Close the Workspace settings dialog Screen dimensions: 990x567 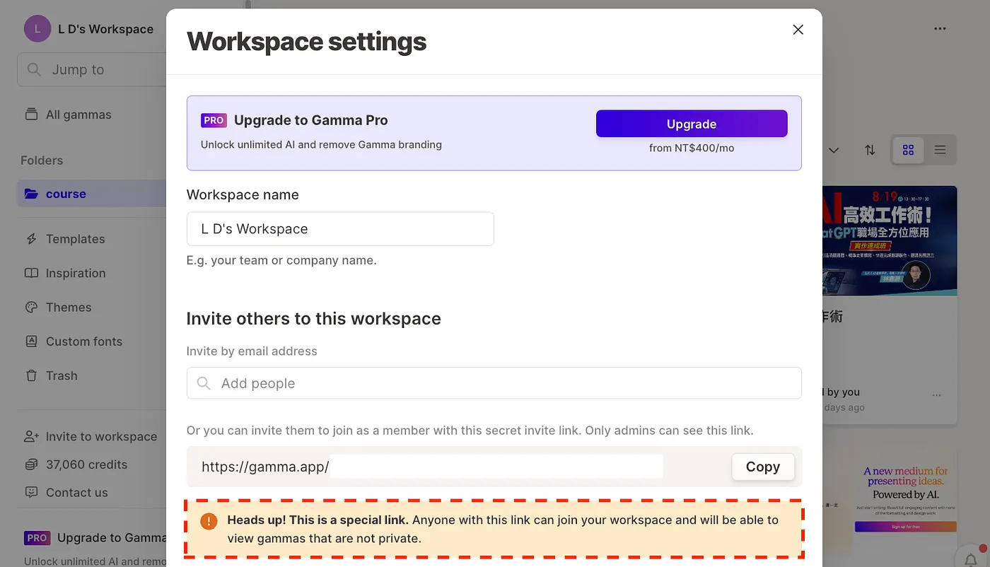coord(798,30)
